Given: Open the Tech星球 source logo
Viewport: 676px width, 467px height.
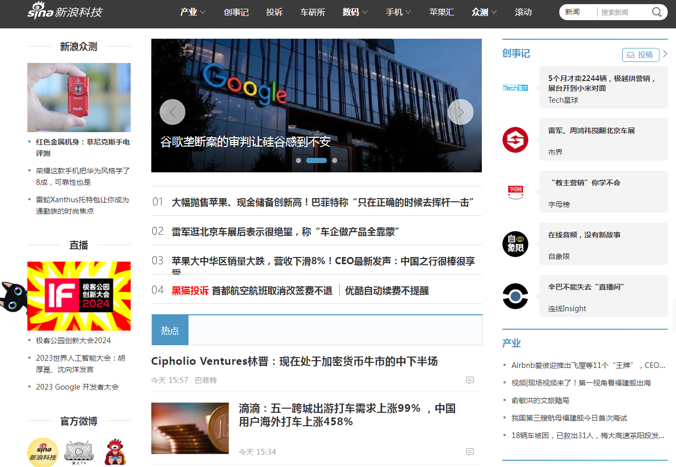Looking at the screenshot, I should click(x=515, y=88).
